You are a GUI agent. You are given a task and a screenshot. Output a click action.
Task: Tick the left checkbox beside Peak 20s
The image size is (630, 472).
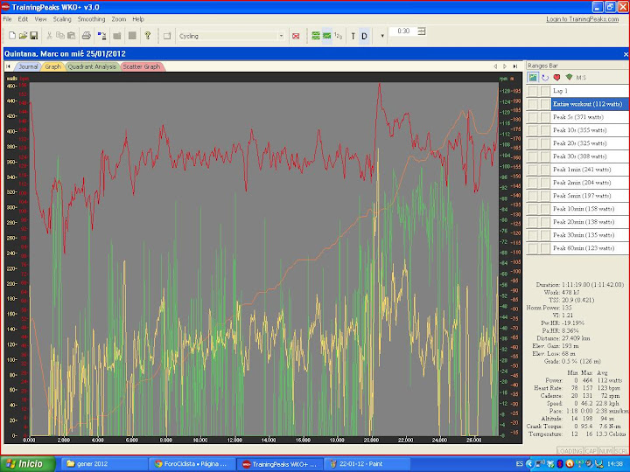tap(532, 143)
